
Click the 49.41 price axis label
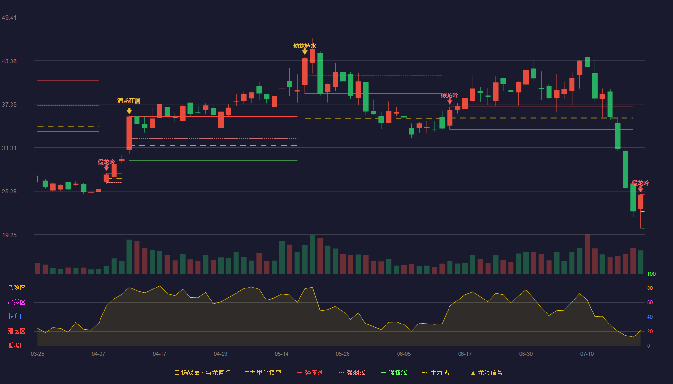[x=9, y=18]
